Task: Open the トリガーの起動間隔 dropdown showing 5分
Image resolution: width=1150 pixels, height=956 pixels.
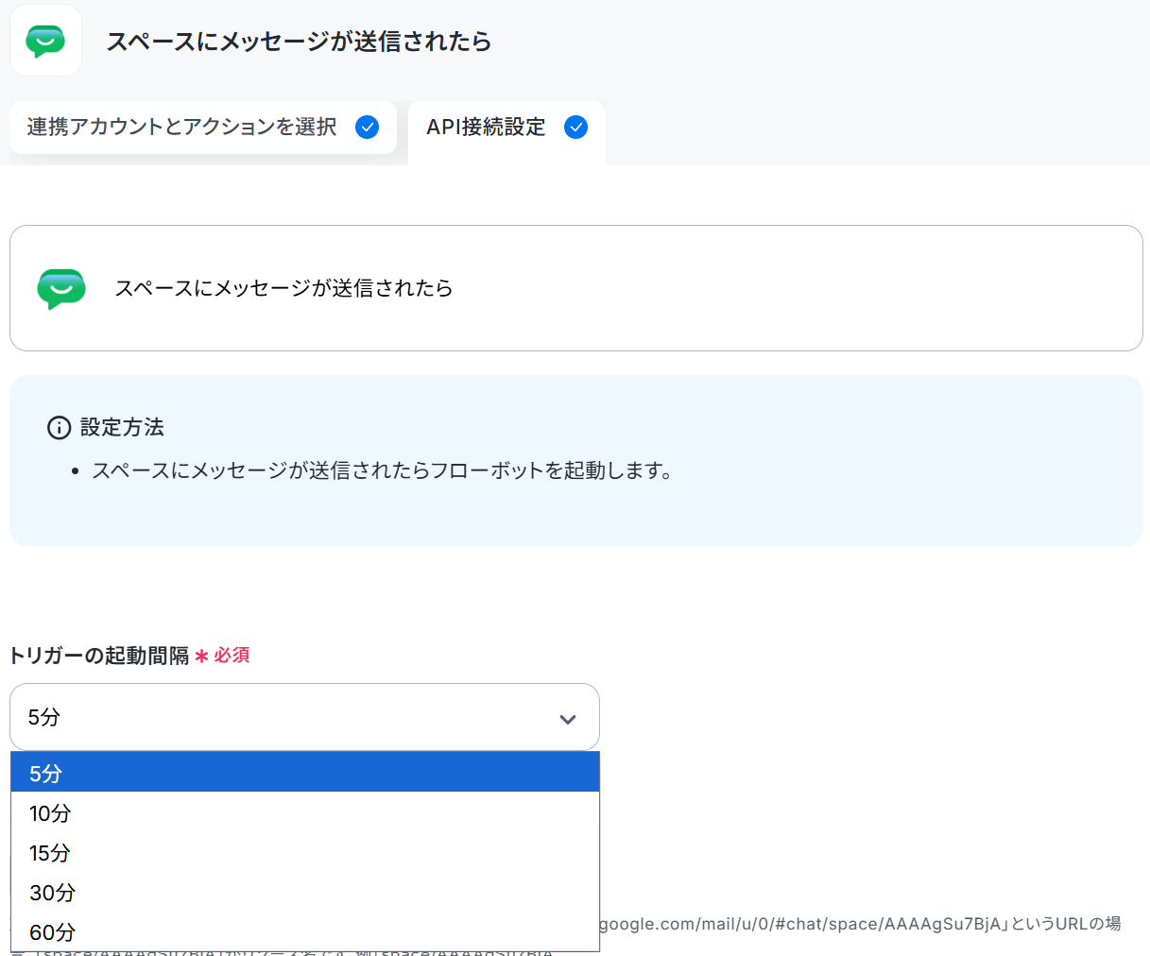Action: 304,717
